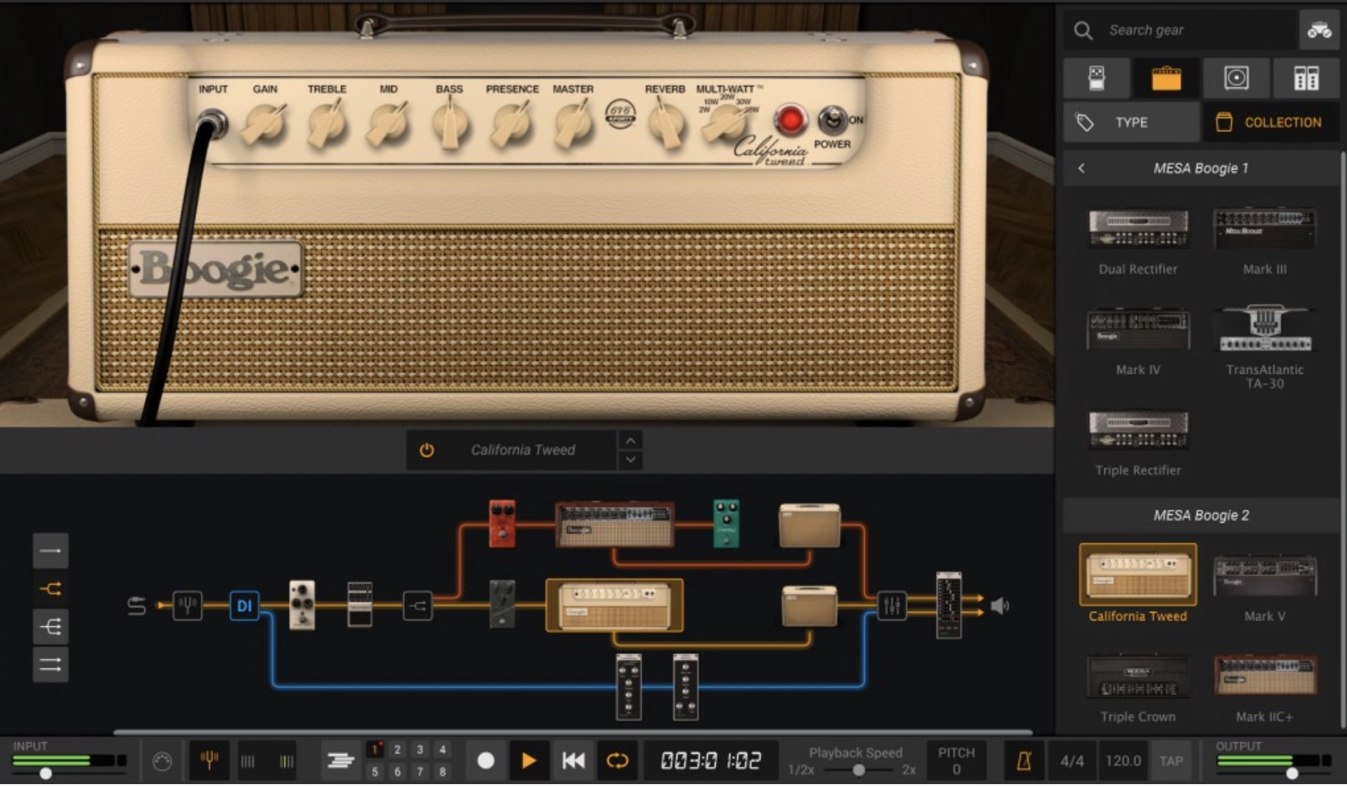Select the red pedal in upper chain
This screenshot has width=1347, height=787.
[x=502, y=524]
